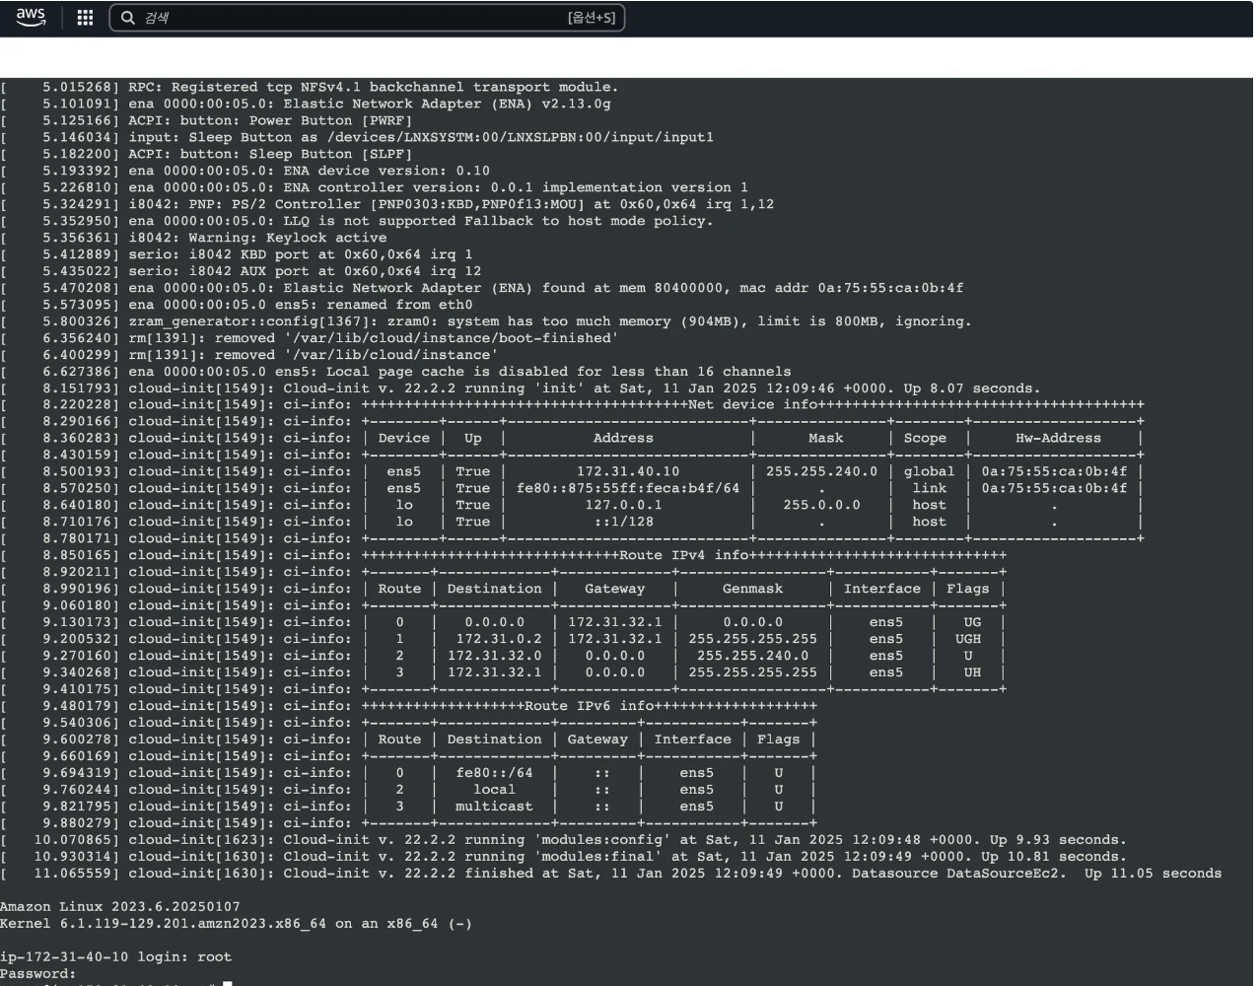Click the 'mac addr 0a:75:55:ca:0b:4f' line

(482, 288)
